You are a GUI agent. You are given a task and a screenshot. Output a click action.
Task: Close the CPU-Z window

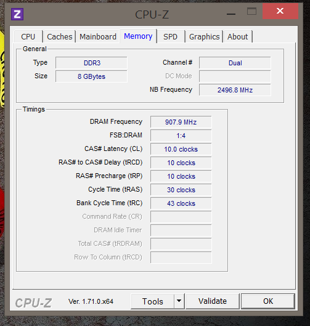click(280, 11)
